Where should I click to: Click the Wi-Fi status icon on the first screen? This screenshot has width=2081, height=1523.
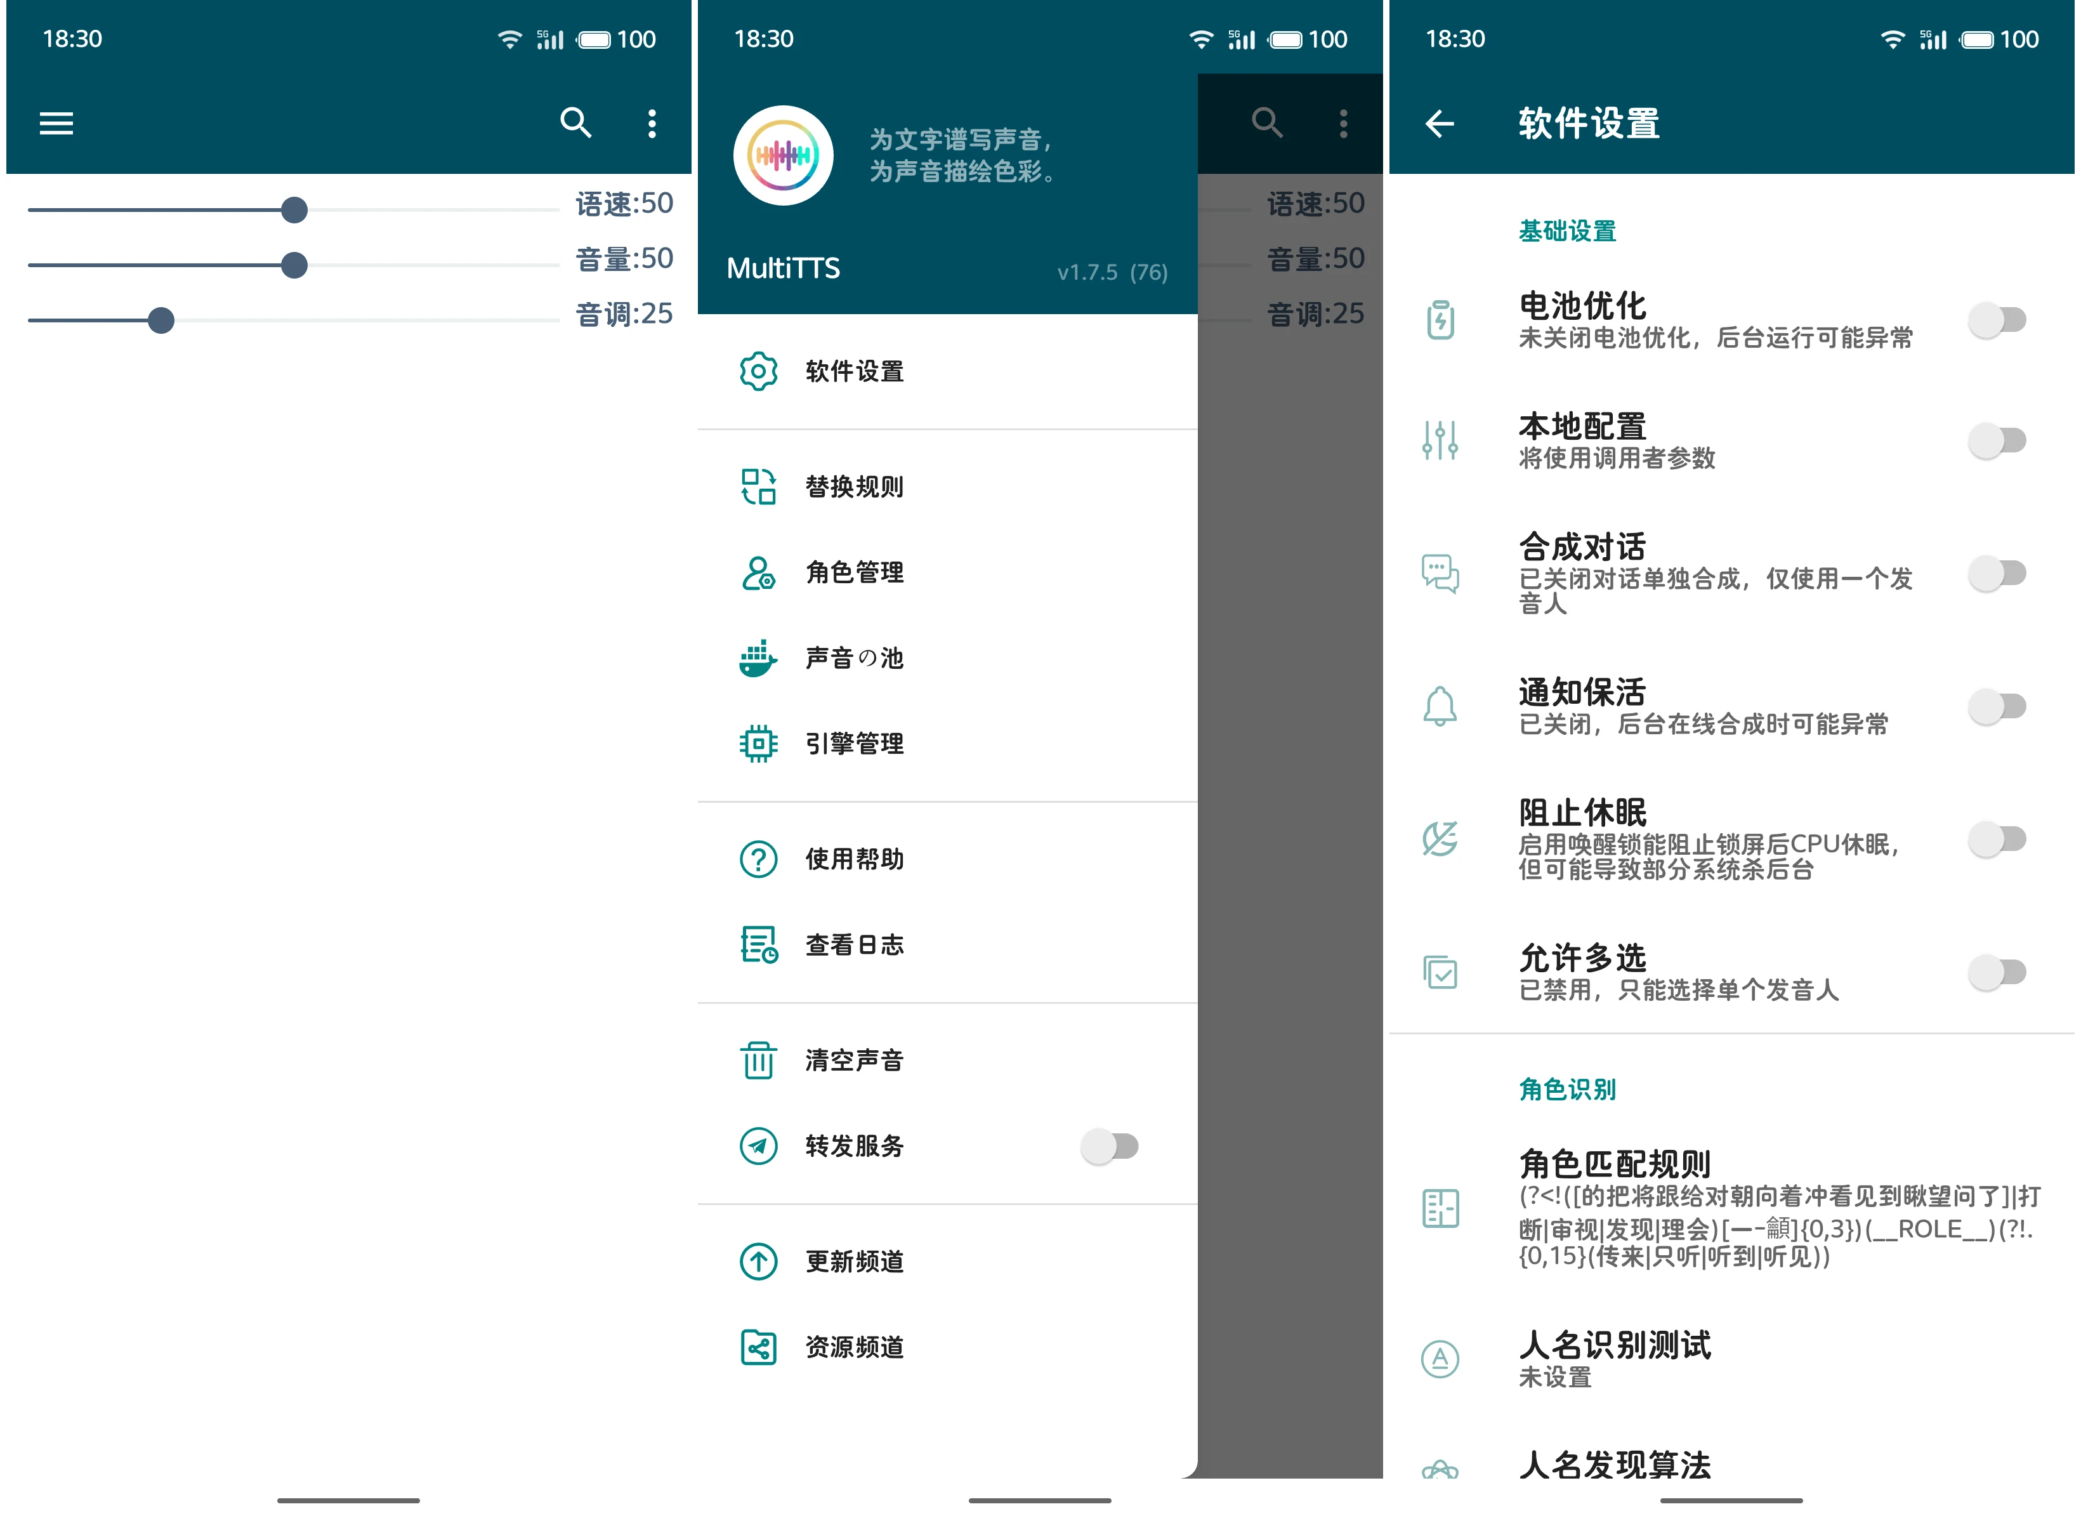pyautogui.click(x=509, y=39)
